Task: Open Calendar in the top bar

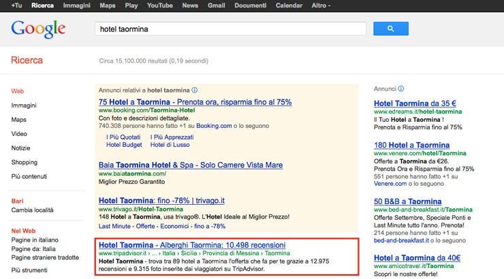Action: (289, 5)
